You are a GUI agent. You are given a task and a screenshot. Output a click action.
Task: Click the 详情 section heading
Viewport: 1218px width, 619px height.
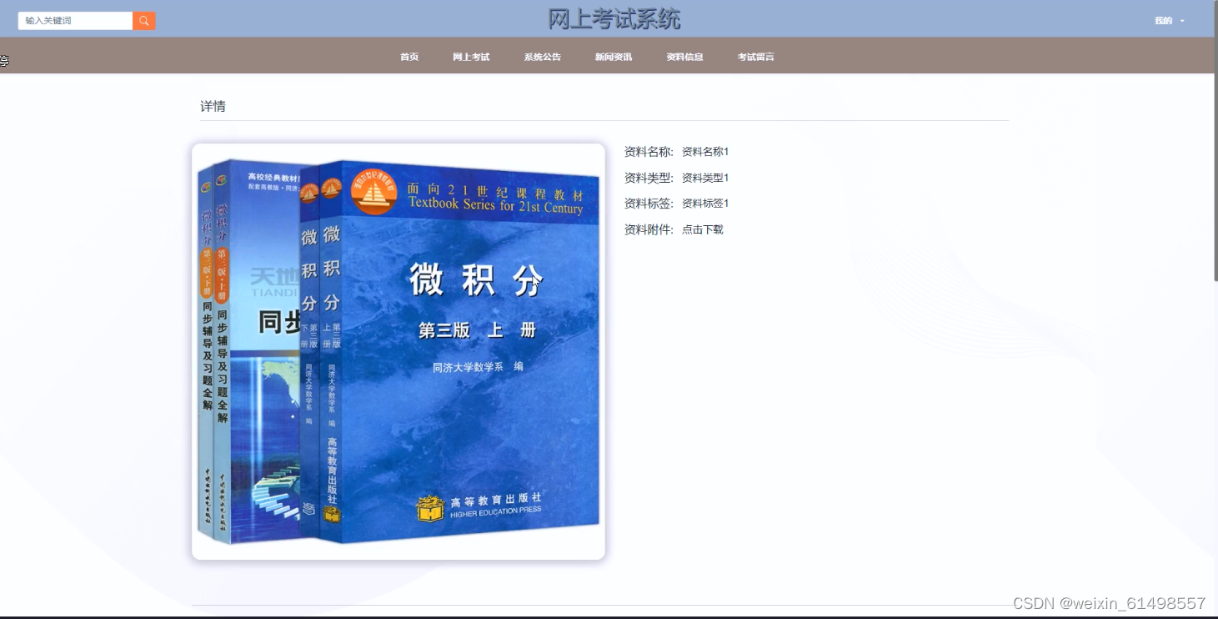213,106
